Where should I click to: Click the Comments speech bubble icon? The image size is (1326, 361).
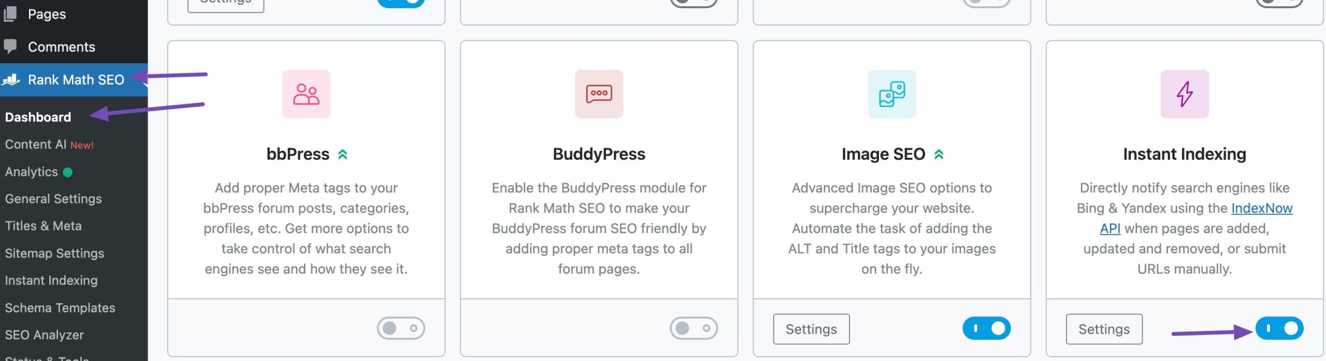[x=10, y=47]
